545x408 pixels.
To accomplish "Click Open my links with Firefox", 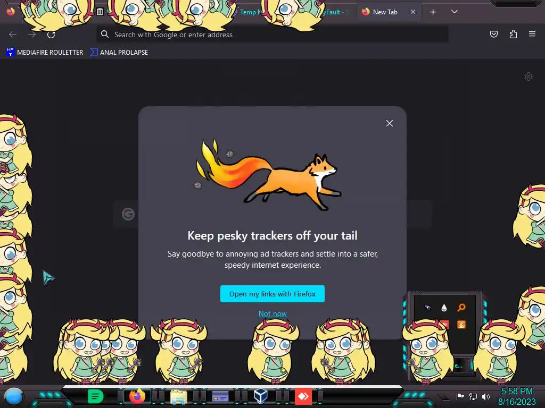I will coord(272,294).
